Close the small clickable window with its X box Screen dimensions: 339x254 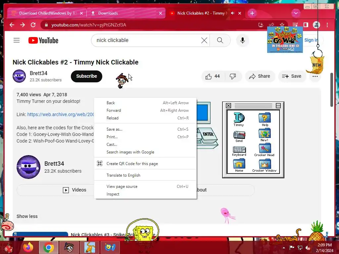[x=228, y=106]
